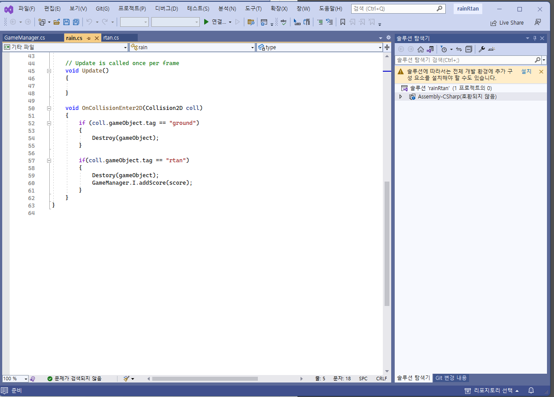Click the Solution Explorer search field
The width and height of the screenshot is (554, 397).
coord(464,60)
